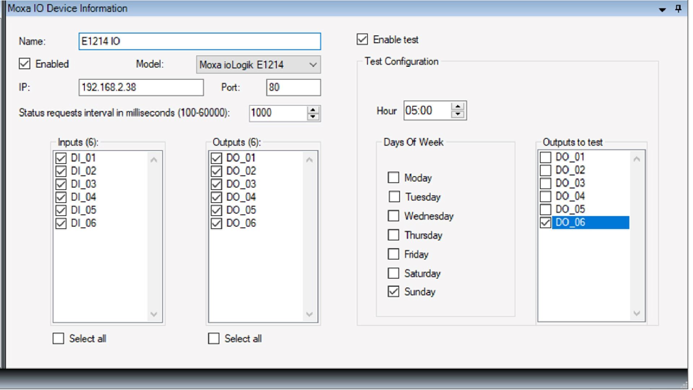Image resolution: width=693 pixels, height=390 pixels.
Task: Pin the Moxa IO Device Information panel
Action: (x=678, y=9)
